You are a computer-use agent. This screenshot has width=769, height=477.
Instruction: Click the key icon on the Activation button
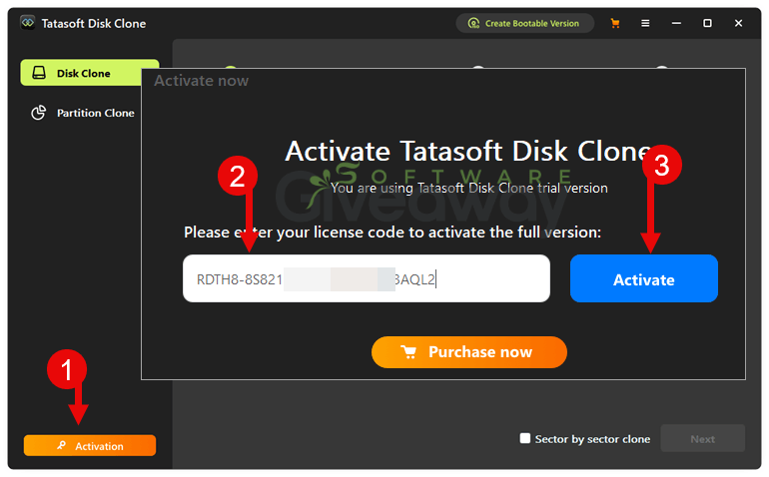62,445
